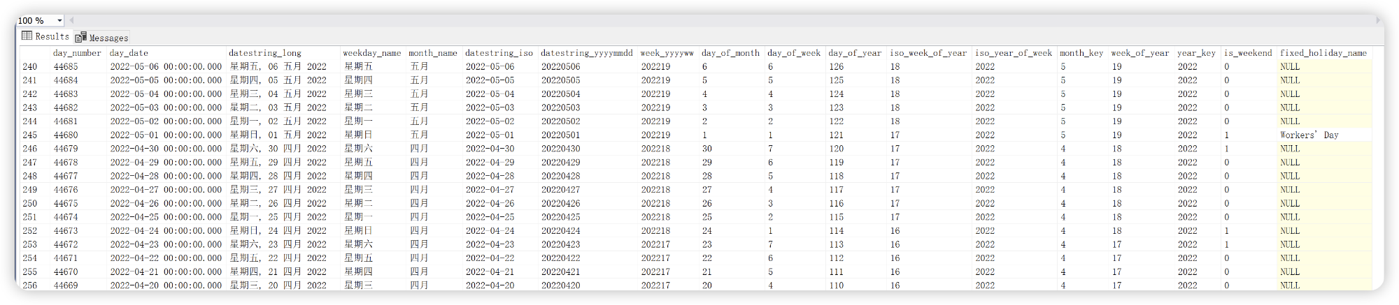
Task: Select the weekday_name column header
Action: pyautogui.click(x=373, y=53)
